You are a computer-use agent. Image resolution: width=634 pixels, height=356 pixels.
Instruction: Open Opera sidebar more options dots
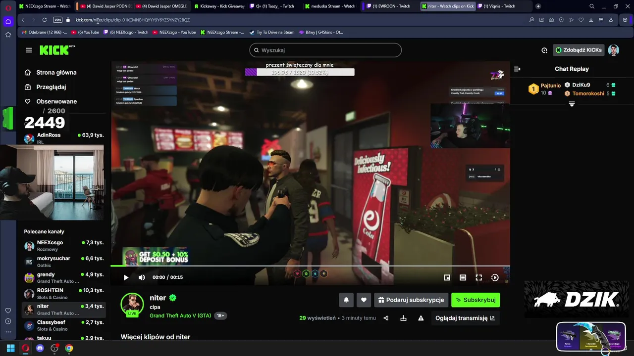(8, 332)
